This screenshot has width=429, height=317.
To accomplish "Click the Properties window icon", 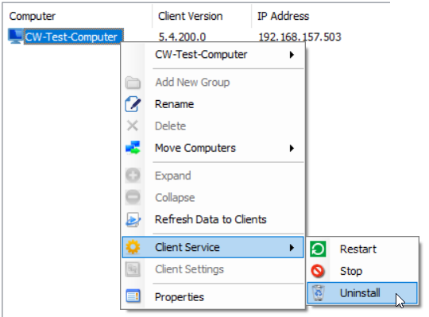I will click(x=133, y=296).
